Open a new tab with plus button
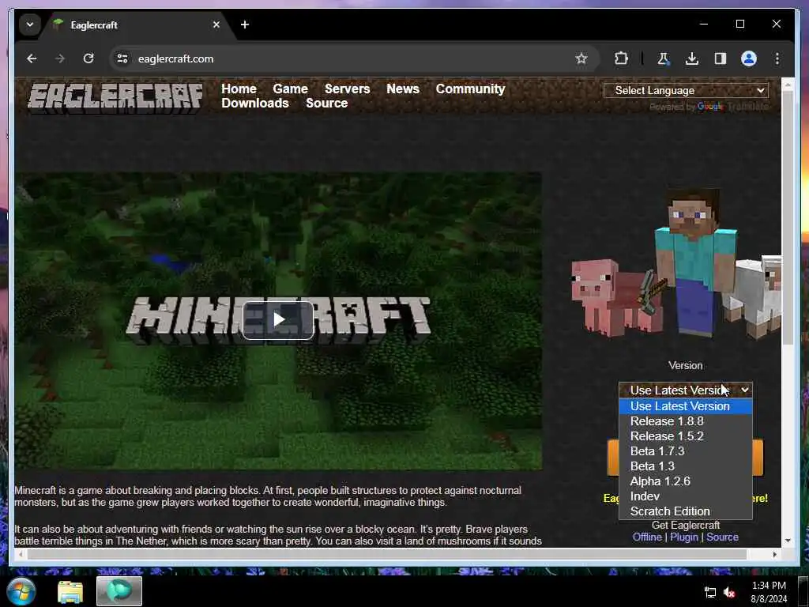Screen dimensions: 809x607 click(x=245, y=25)
